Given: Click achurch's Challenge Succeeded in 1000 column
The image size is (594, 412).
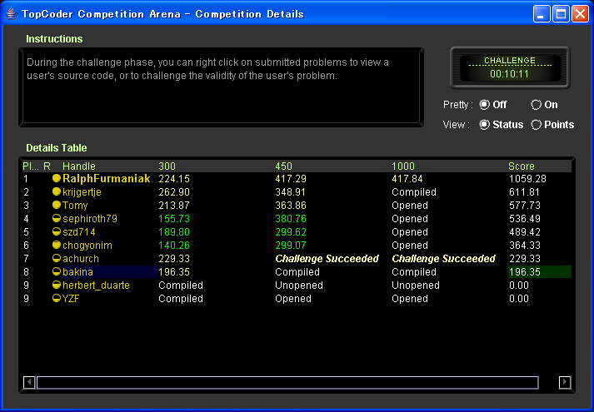Looking at the screenshot, I should click(443, 258).
